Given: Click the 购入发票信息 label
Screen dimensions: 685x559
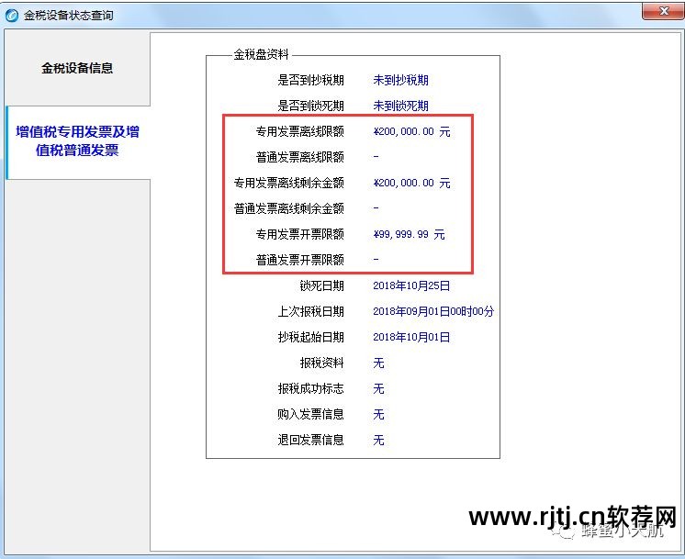Looking at the screenshot, I should coord(310,414).
